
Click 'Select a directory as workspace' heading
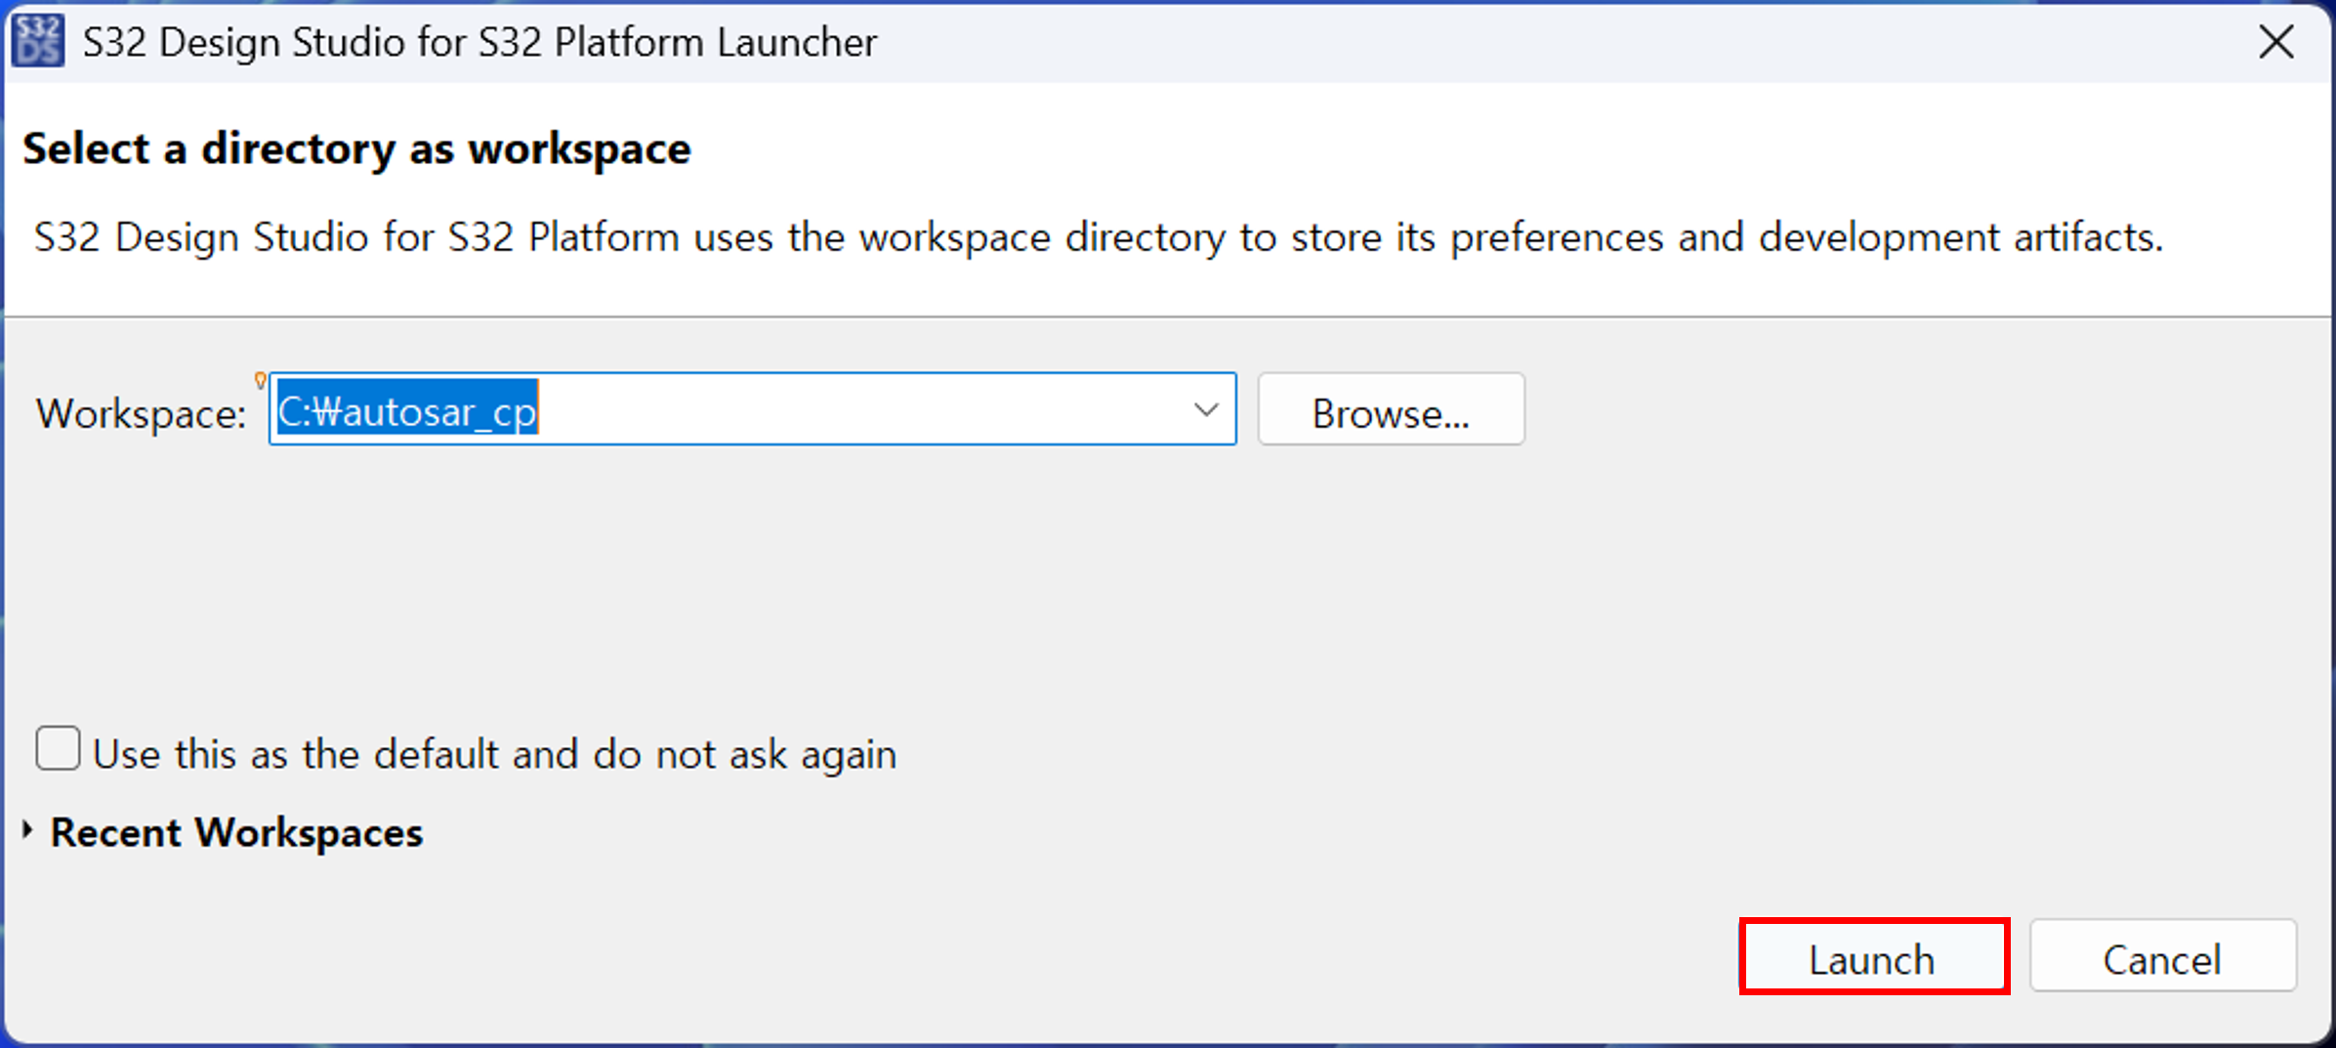[356, 149]
